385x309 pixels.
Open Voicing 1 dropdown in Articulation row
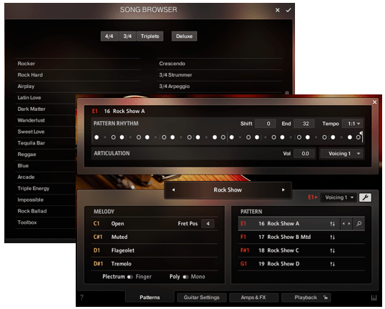tap(341, 154)
